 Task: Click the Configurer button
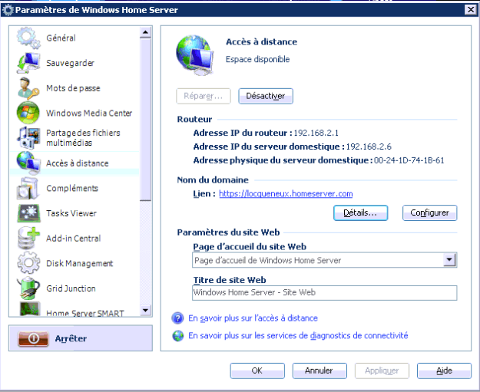tap(429, 212)
